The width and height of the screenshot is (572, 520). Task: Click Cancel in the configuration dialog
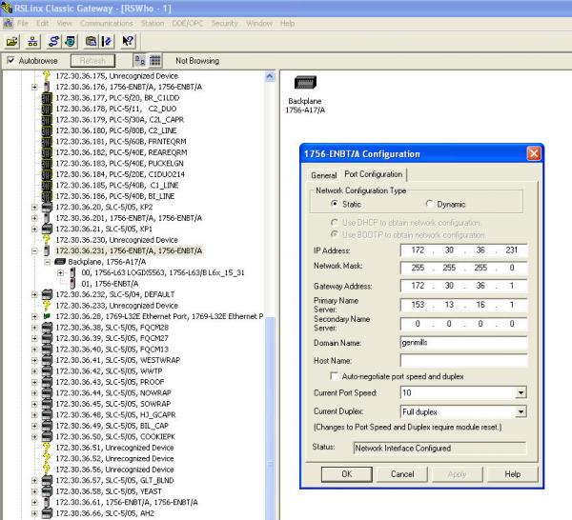pyautogui.click(x=402, y=474)
